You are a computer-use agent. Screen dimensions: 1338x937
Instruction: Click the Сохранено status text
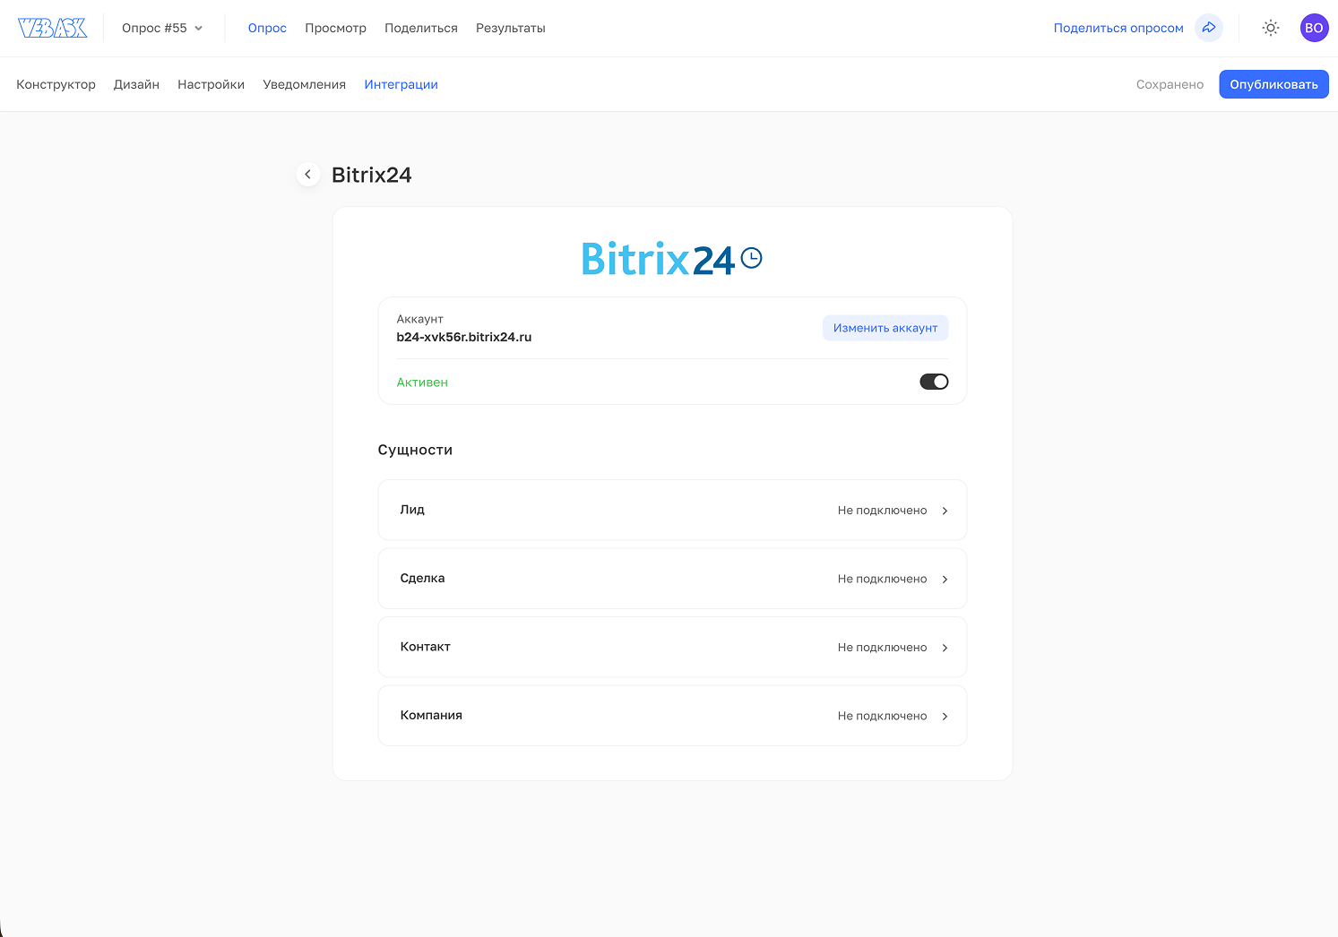coord(1170,84)
